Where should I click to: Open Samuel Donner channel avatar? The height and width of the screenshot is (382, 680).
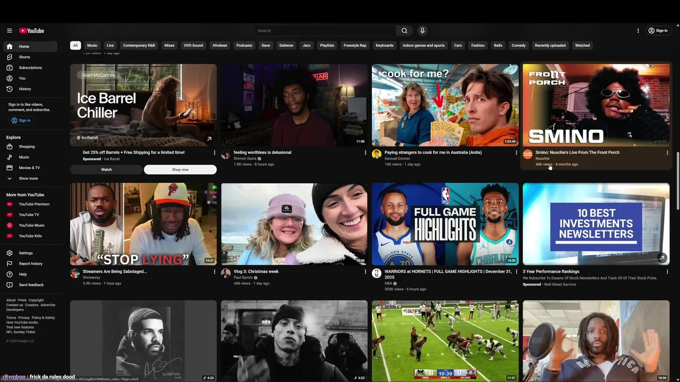(x=377, y=154)
